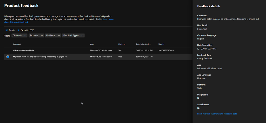The height and width of the screenshot is (123, 266).
Task: Open Learn more about managing feedback data
Action: click(x=217, y=114)
